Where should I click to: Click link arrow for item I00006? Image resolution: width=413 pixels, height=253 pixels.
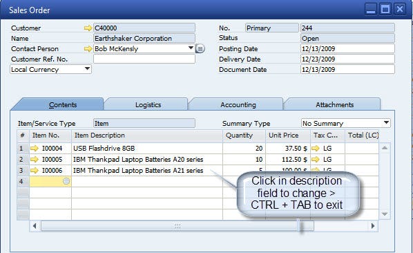[35, 171]
